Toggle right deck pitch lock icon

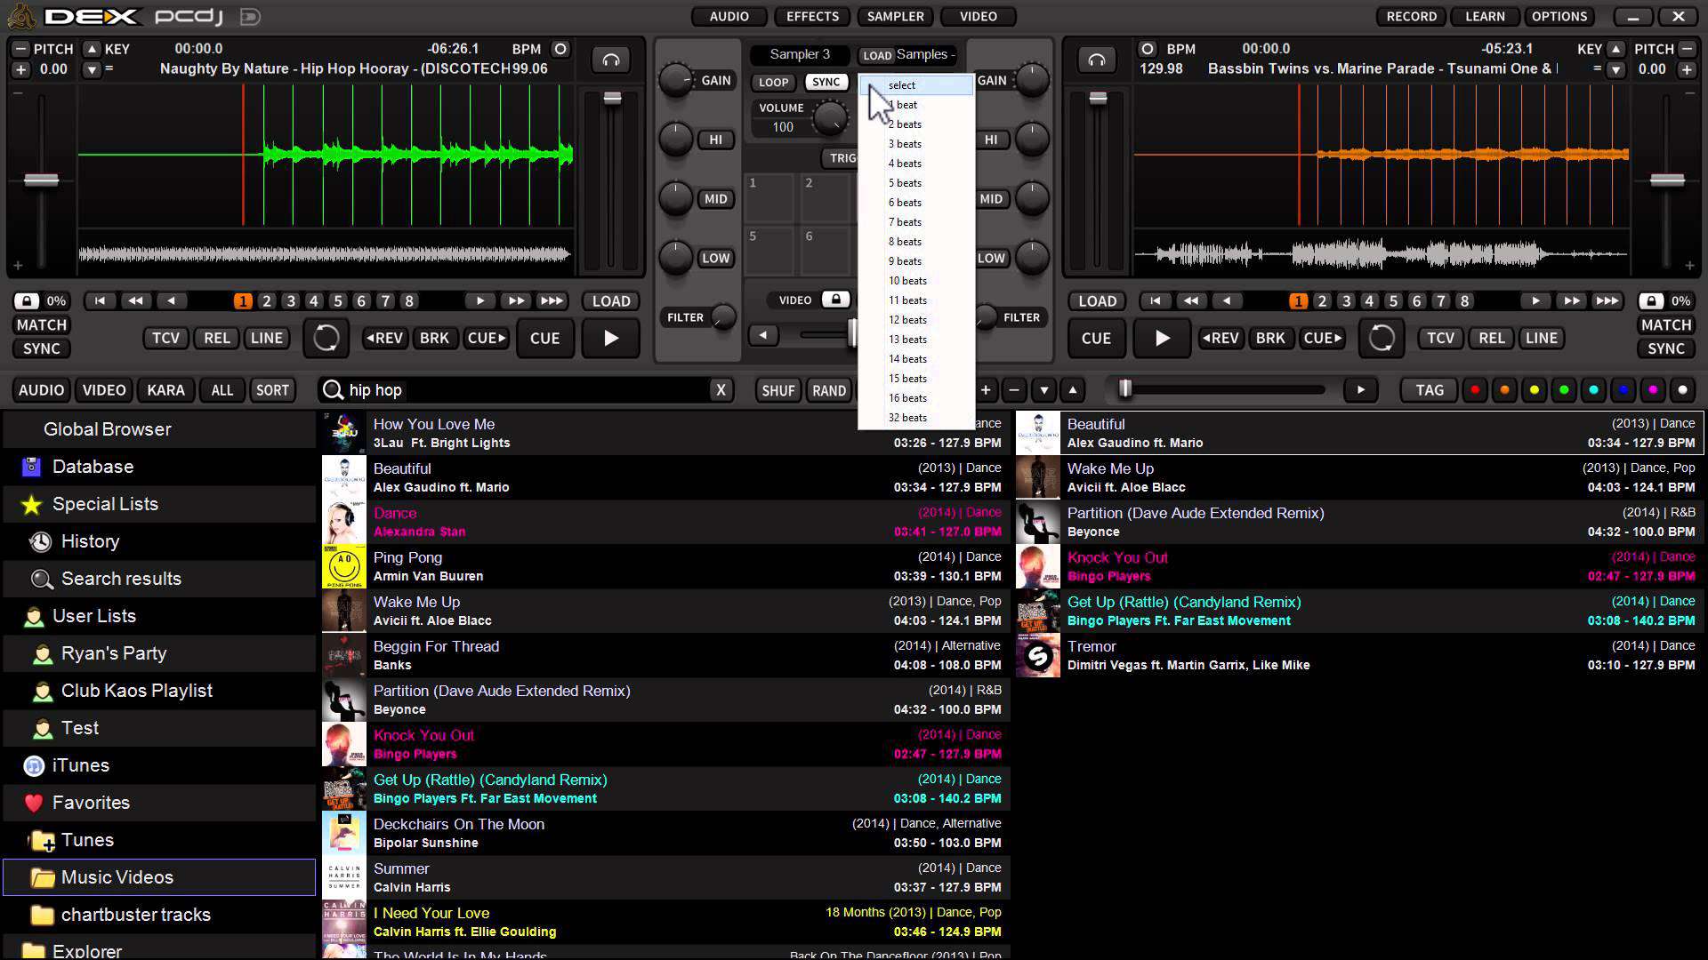point(1651,300)
